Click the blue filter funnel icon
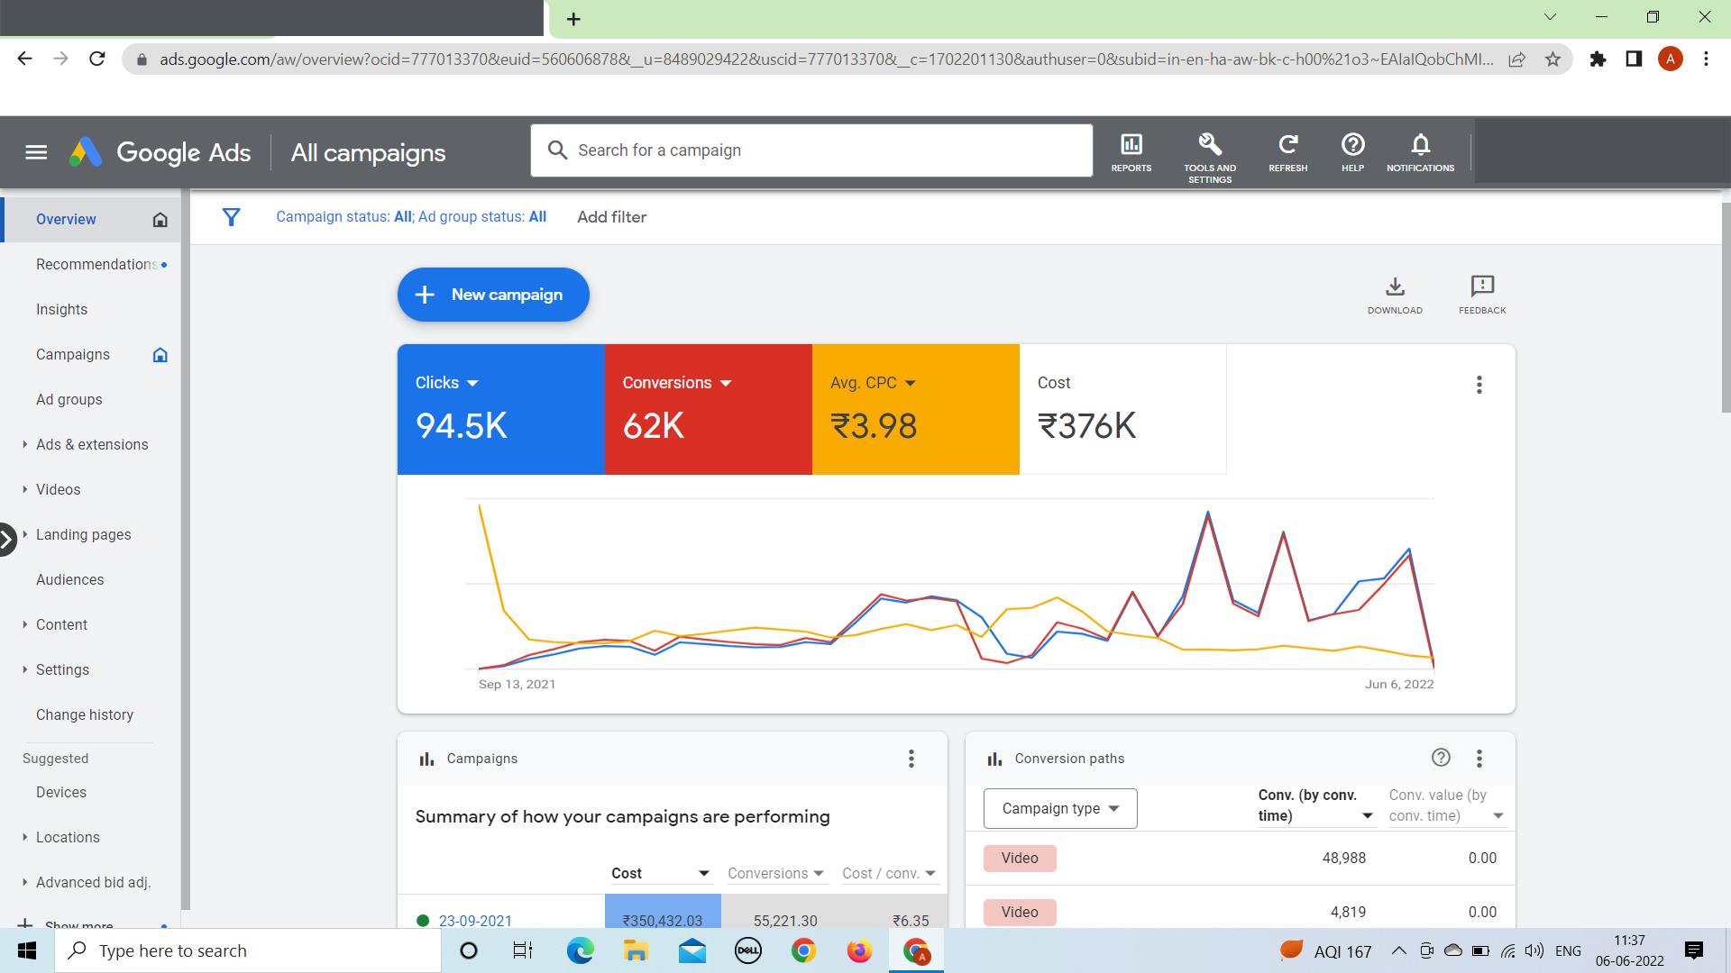Viewport: 1731px width, 973px height. point(231,217)
